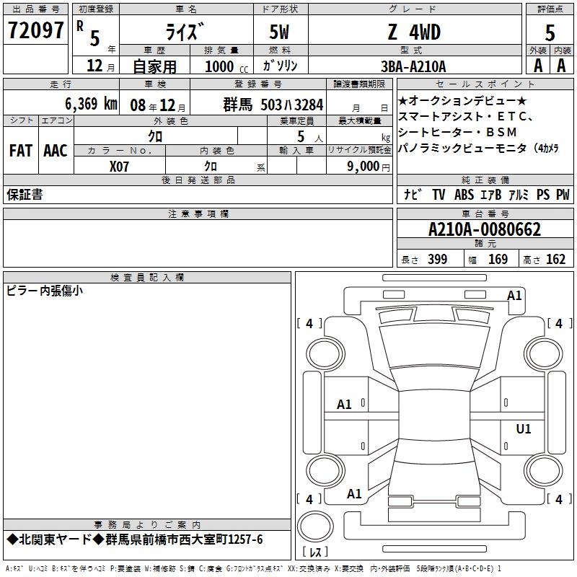Click the shift type FAT
The image size is (577, 577).
tap(21, 151)
